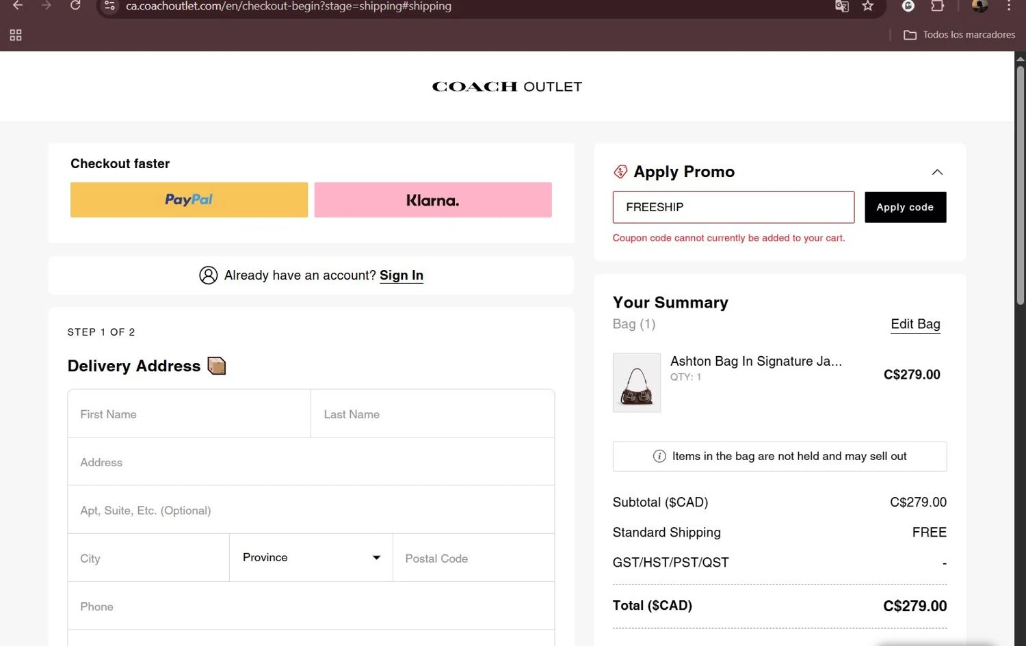1026x646 pixels.
Task: Click the City field
Action: pos(148,558)
